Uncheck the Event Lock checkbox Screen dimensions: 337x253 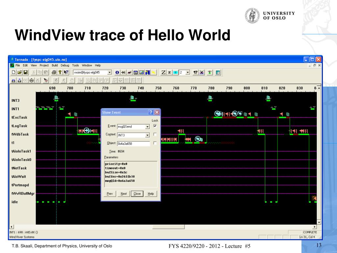point(155,126)
